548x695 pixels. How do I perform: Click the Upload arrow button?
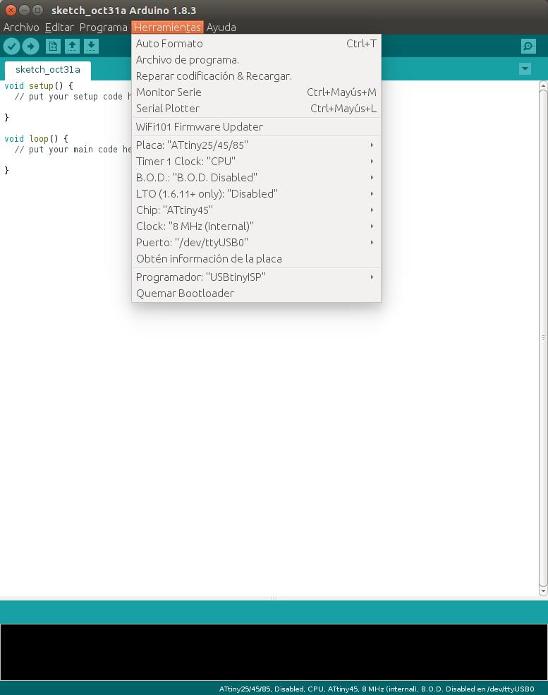click(30, 46)
